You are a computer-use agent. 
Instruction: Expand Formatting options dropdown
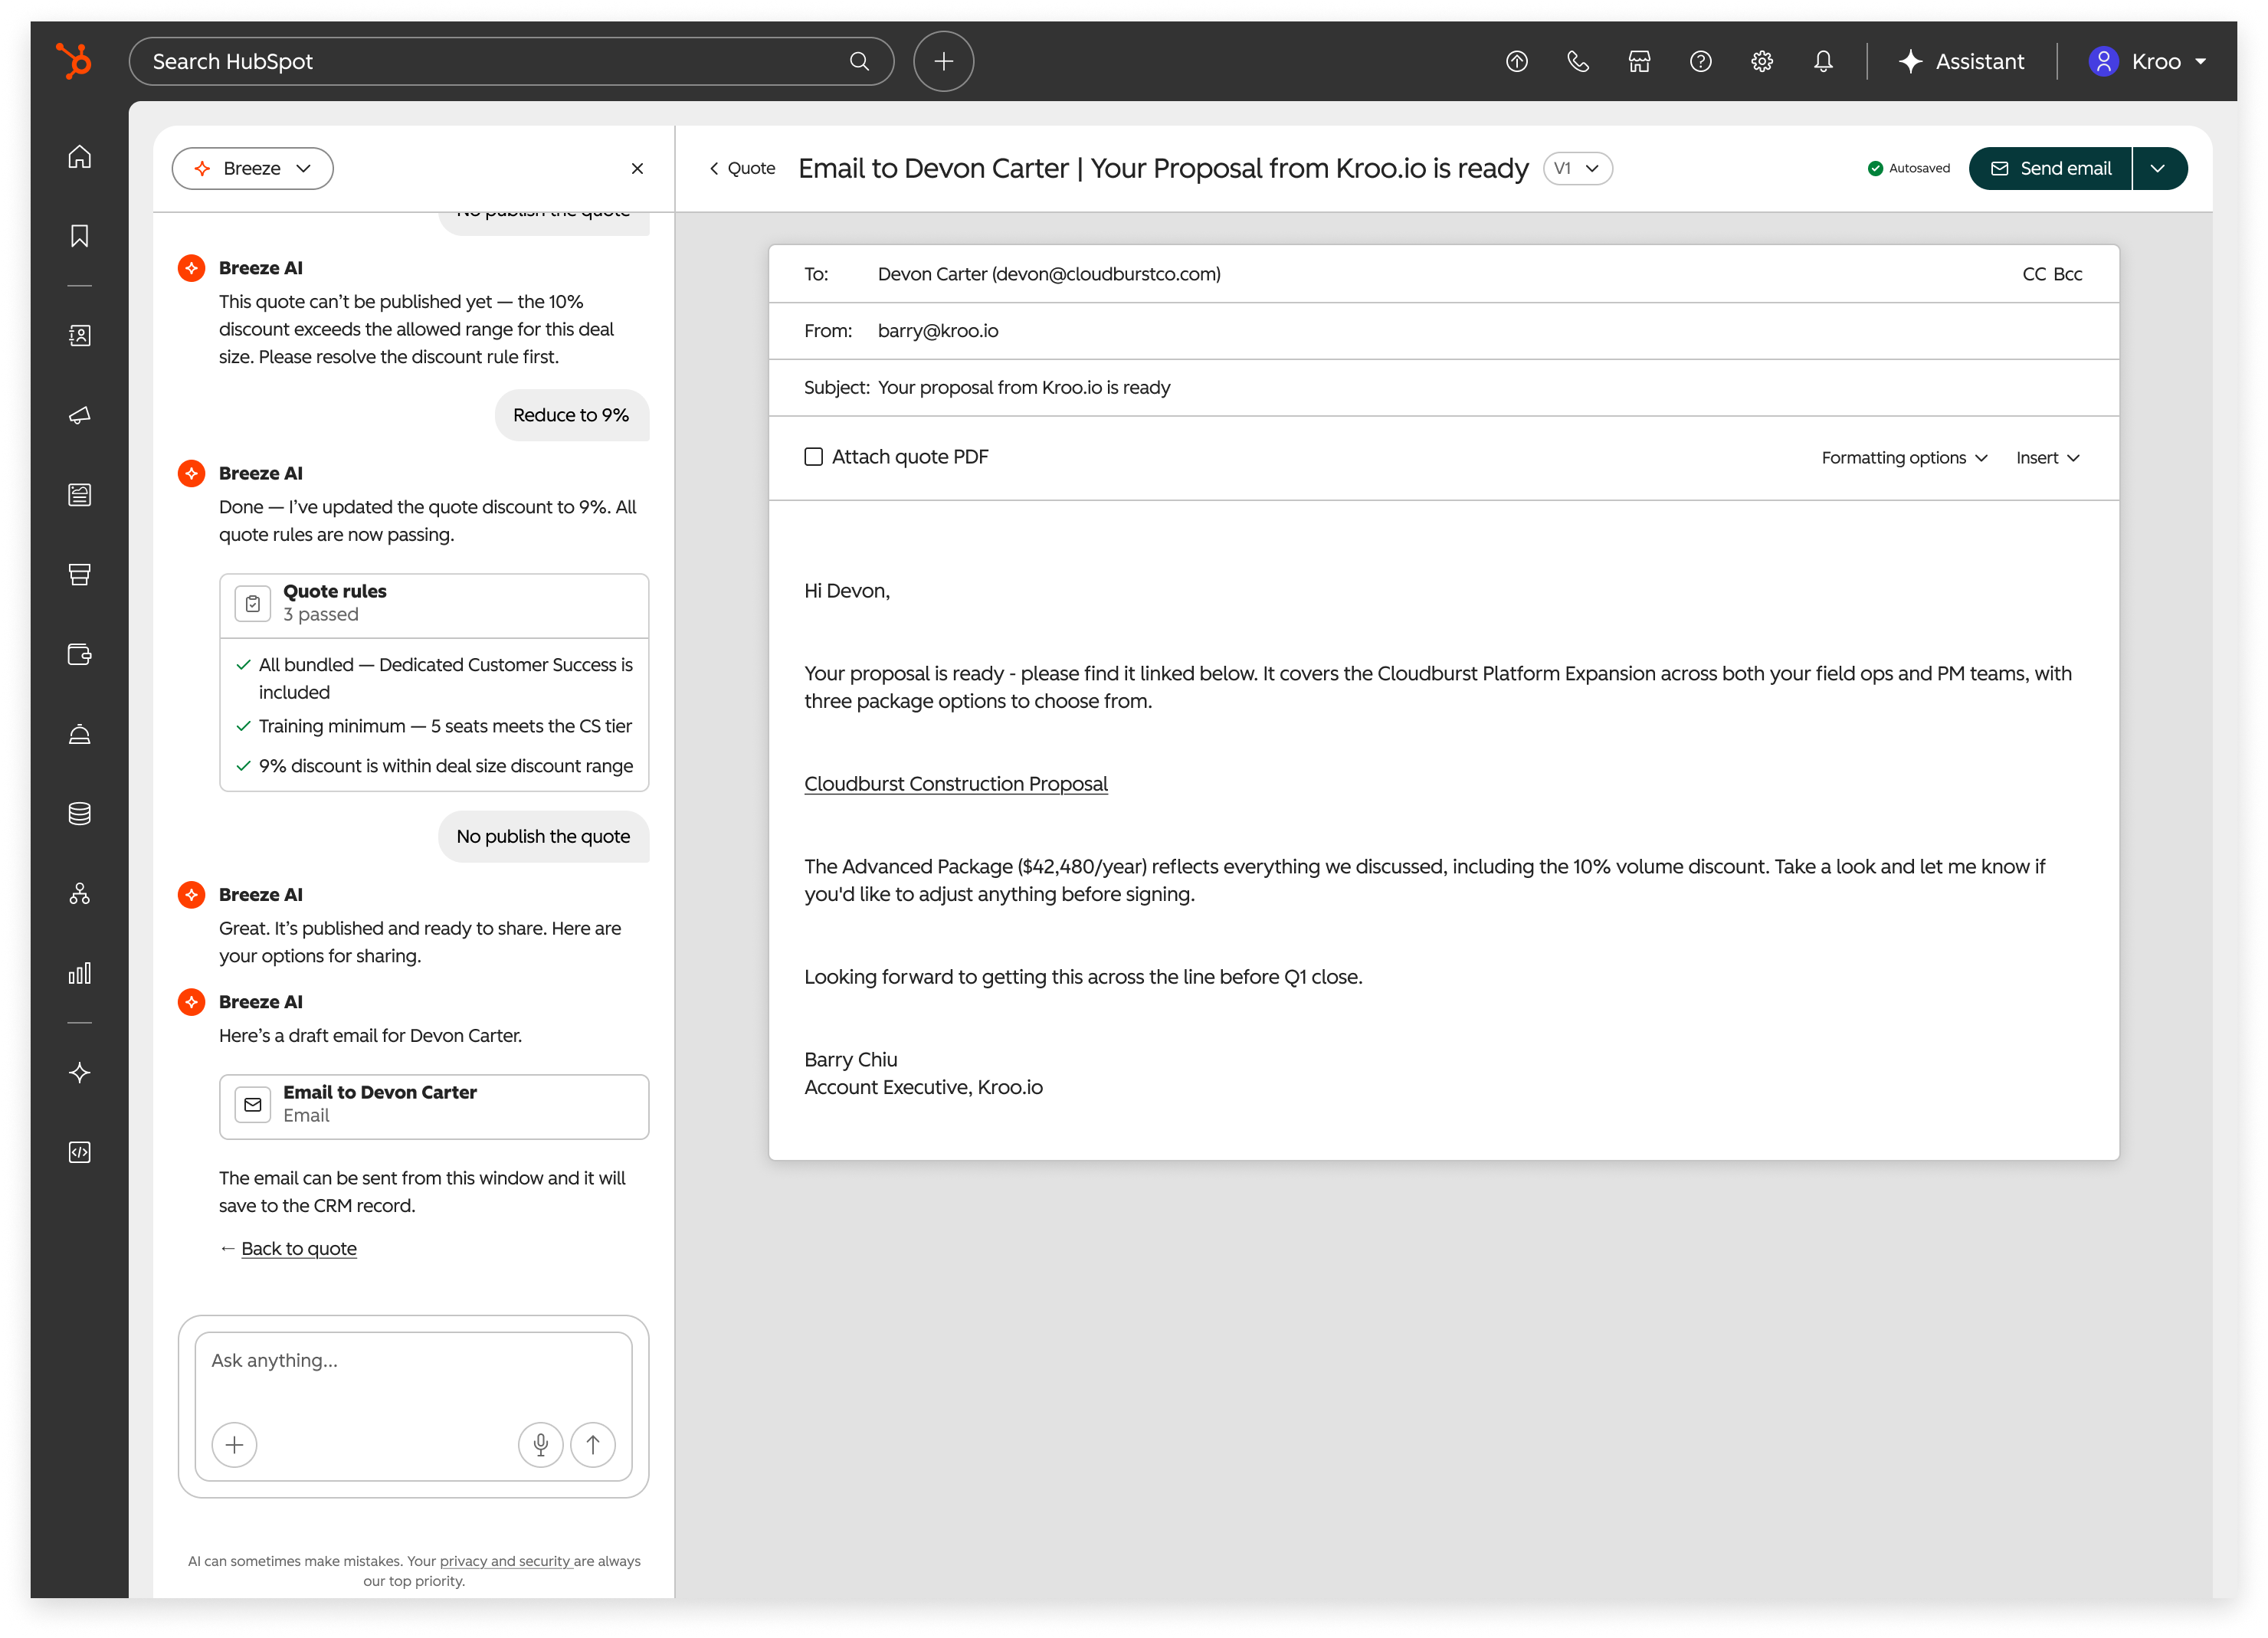(x=1904, y=458)
